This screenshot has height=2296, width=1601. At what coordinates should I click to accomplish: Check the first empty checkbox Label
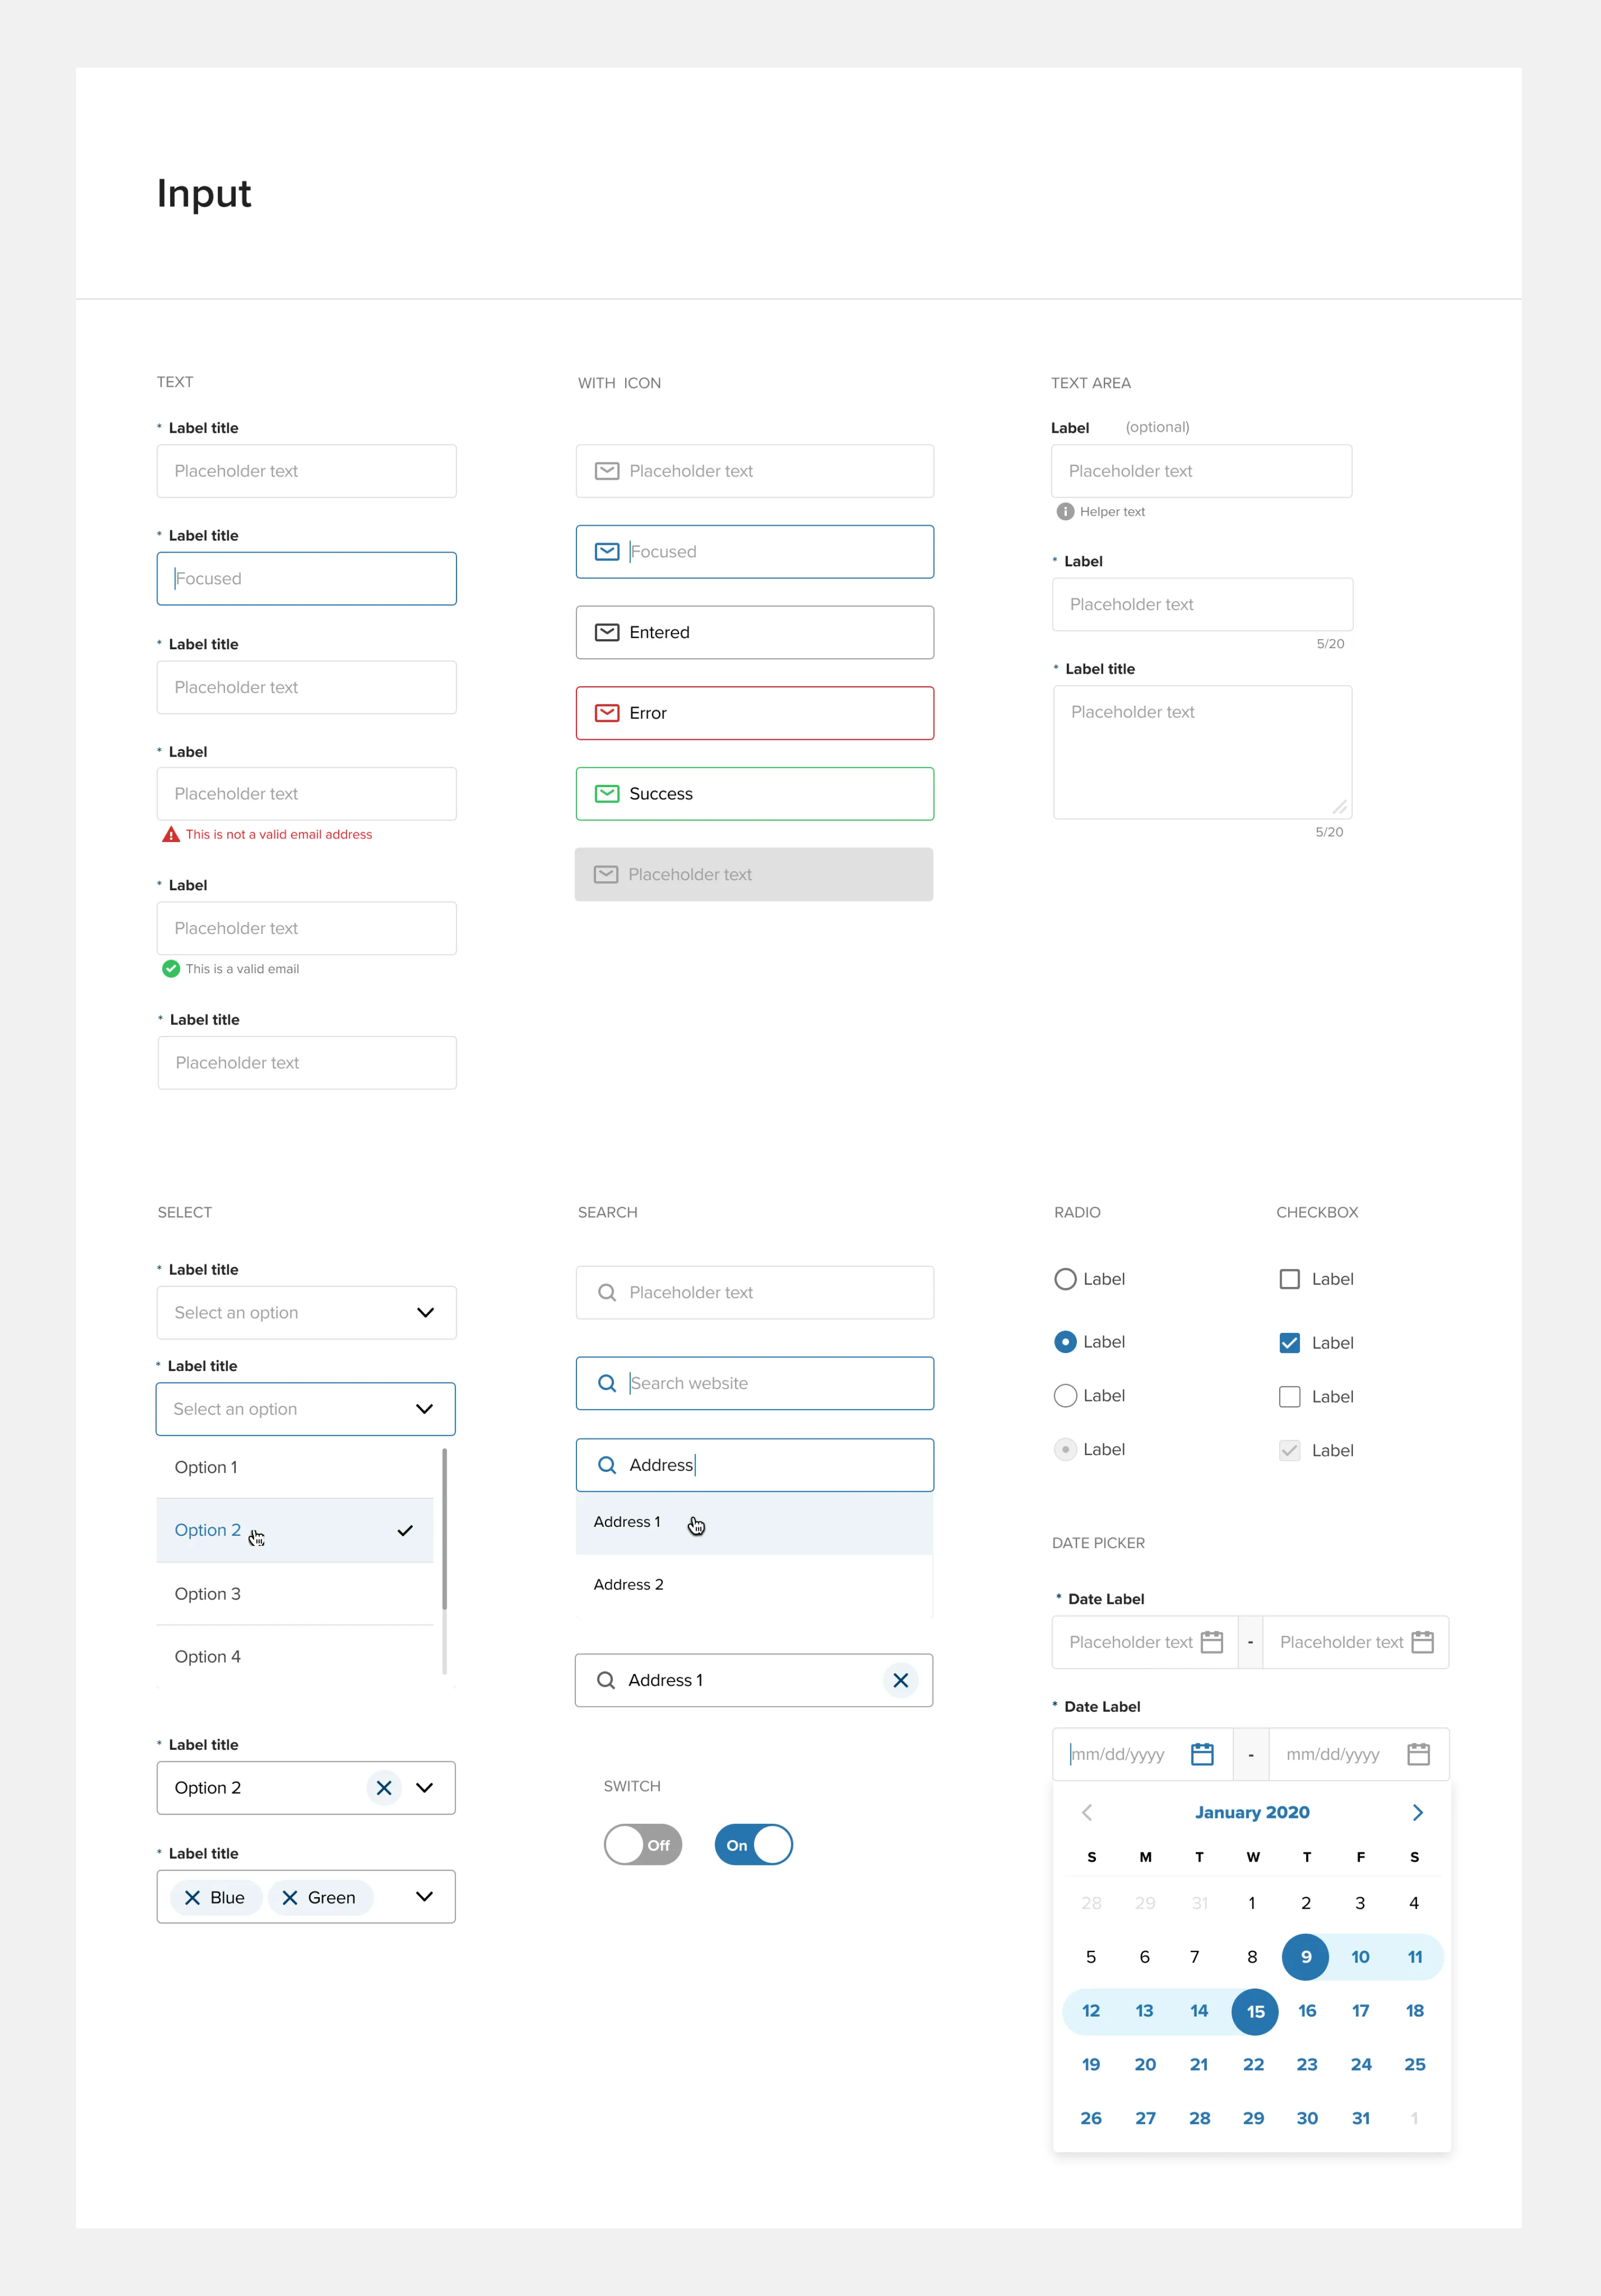(1290, 1279)
